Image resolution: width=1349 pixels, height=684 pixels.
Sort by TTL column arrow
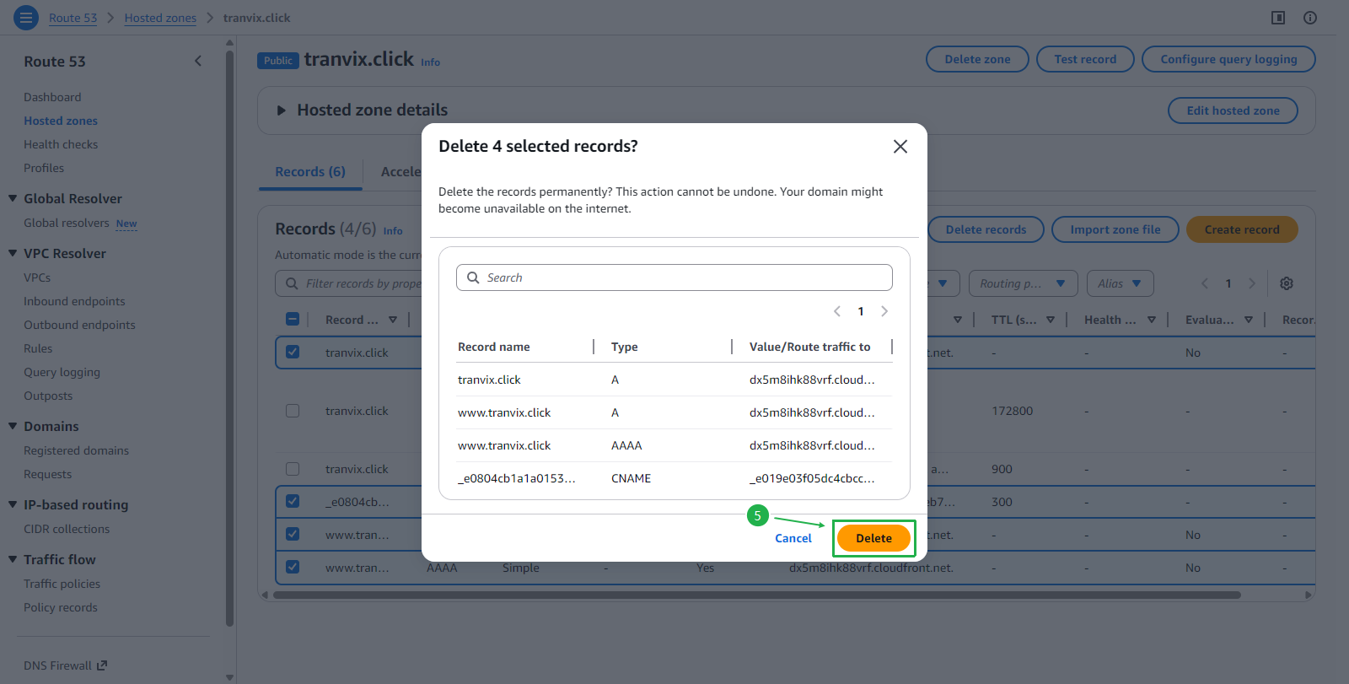[1051, 320]
